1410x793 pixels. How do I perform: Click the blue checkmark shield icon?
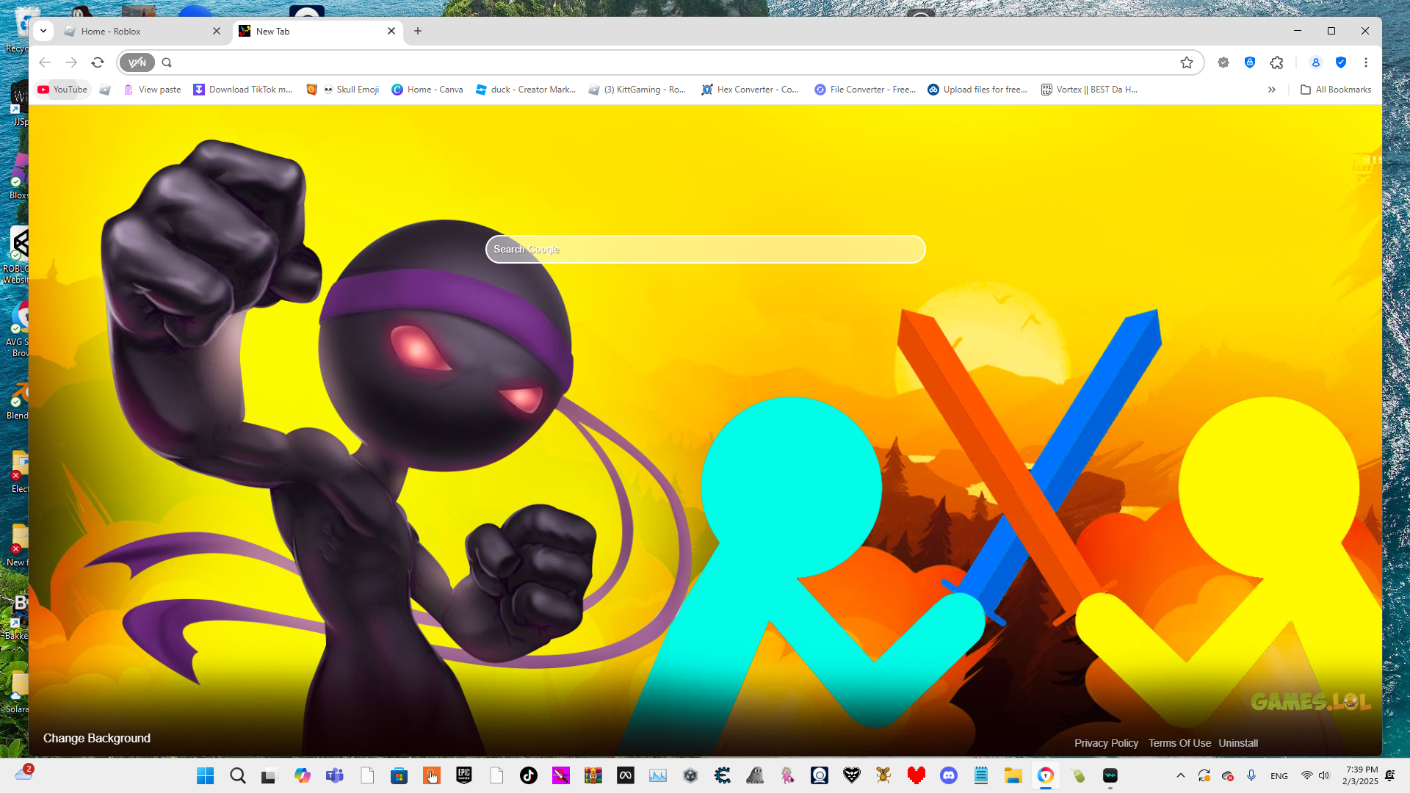[x=1341, y=62]
